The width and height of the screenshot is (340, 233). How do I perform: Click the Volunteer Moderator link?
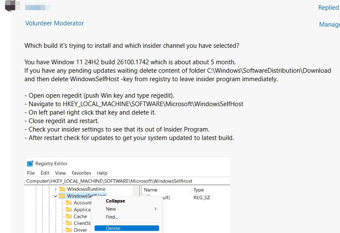click(x=54, y=23)
